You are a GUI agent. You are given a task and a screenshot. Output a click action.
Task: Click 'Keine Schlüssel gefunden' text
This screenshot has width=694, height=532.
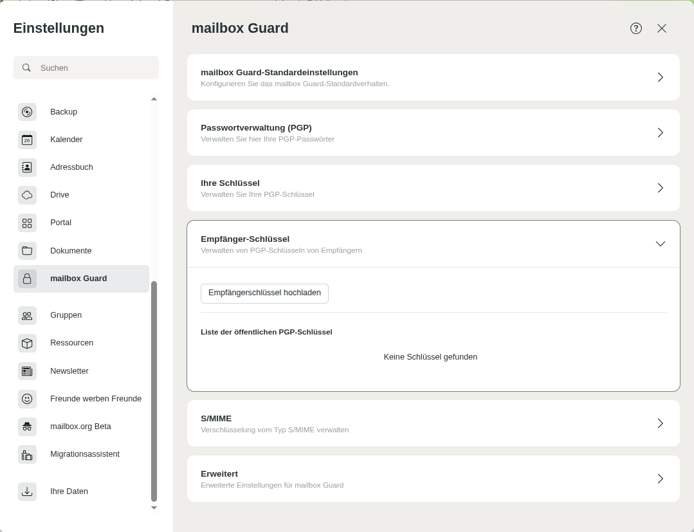431,357
